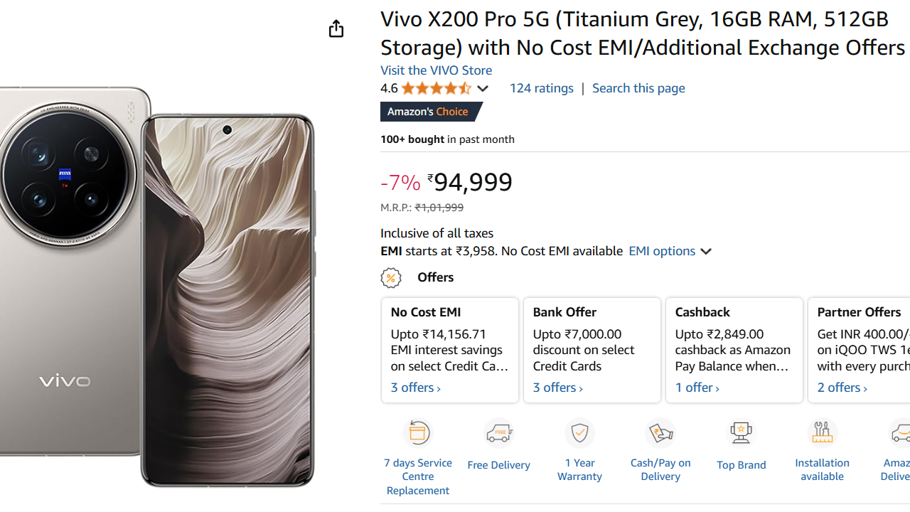This screenshot has width=910, height=512.
Task: Open 3 offers under Bank Offer
Action: [x=558, y=388]
